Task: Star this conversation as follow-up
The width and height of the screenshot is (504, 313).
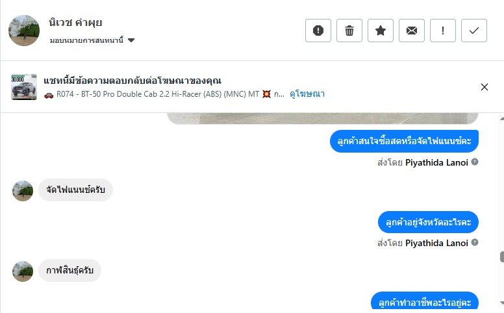Action: coord(381,31)
